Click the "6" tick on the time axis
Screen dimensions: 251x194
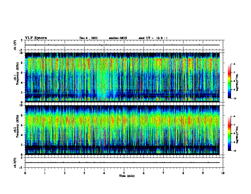[144, 173]
